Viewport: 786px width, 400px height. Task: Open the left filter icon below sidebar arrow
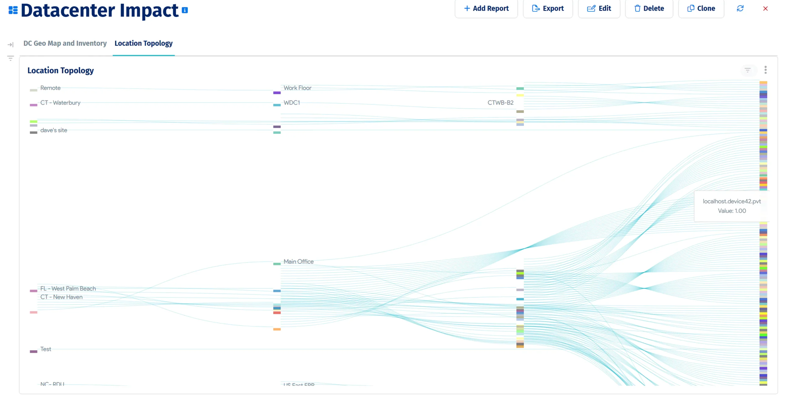point(10,58)
